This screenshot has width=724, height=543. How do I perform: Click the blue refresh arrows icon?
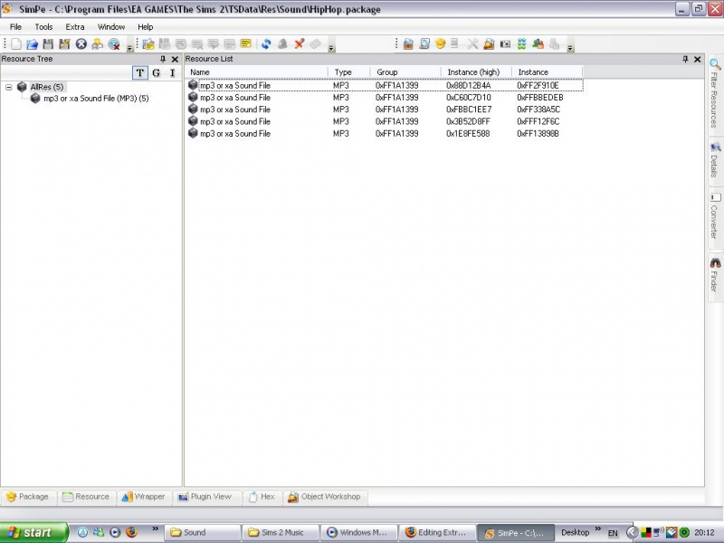pyautogui.click(x=266, y=43)
